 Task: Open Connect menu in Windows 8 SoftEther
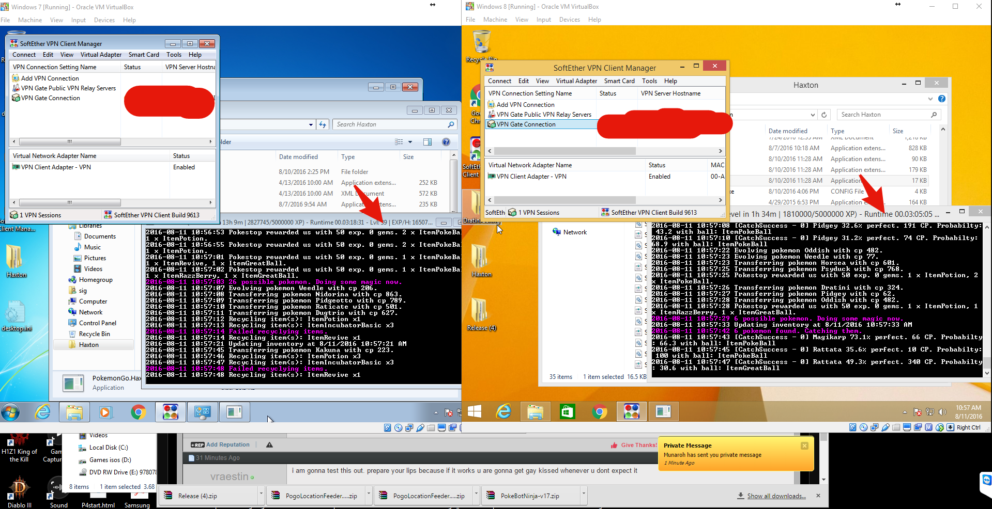(499, 81)
